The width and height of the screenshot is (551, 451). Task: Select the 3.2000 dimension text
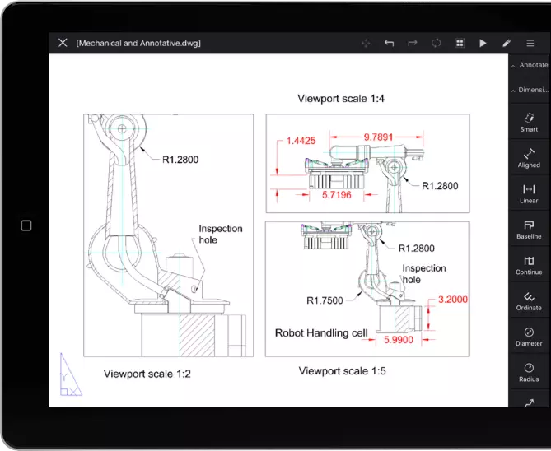[453, 300]
